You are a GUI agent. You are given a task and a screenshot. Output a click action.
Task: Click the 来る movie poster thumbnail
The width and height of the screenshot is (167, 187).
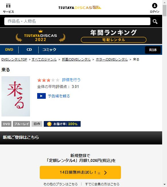coord(16,96)
